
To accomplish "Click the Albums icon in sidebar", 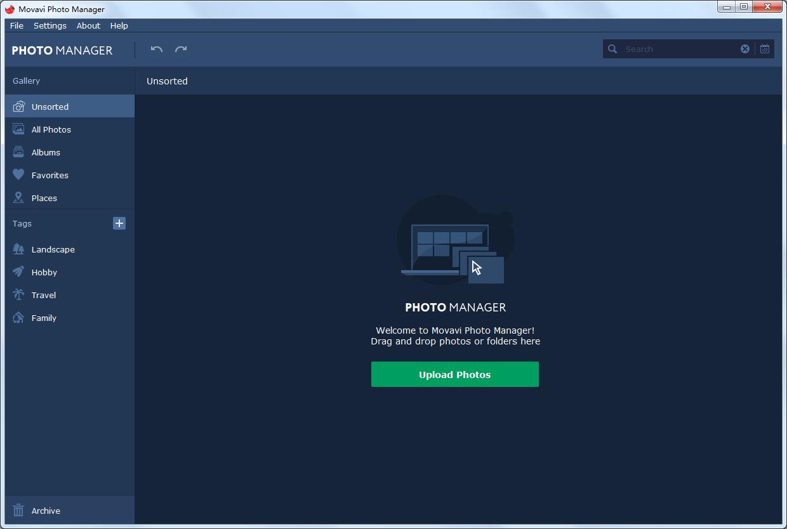I will pyautogui.click(x=19, y=152).
